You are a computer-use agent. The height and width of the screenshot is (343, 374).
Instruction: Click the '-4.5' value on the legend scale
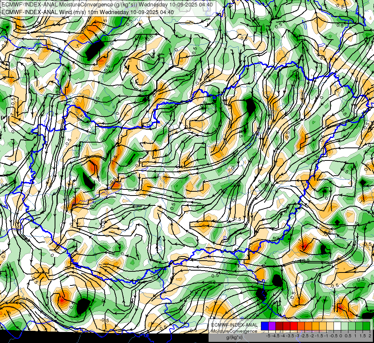(275, 336)
